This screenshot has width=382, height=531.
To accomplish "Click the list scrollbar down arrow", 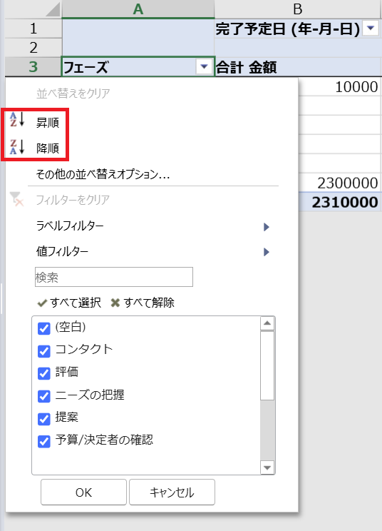I will 267,467.
